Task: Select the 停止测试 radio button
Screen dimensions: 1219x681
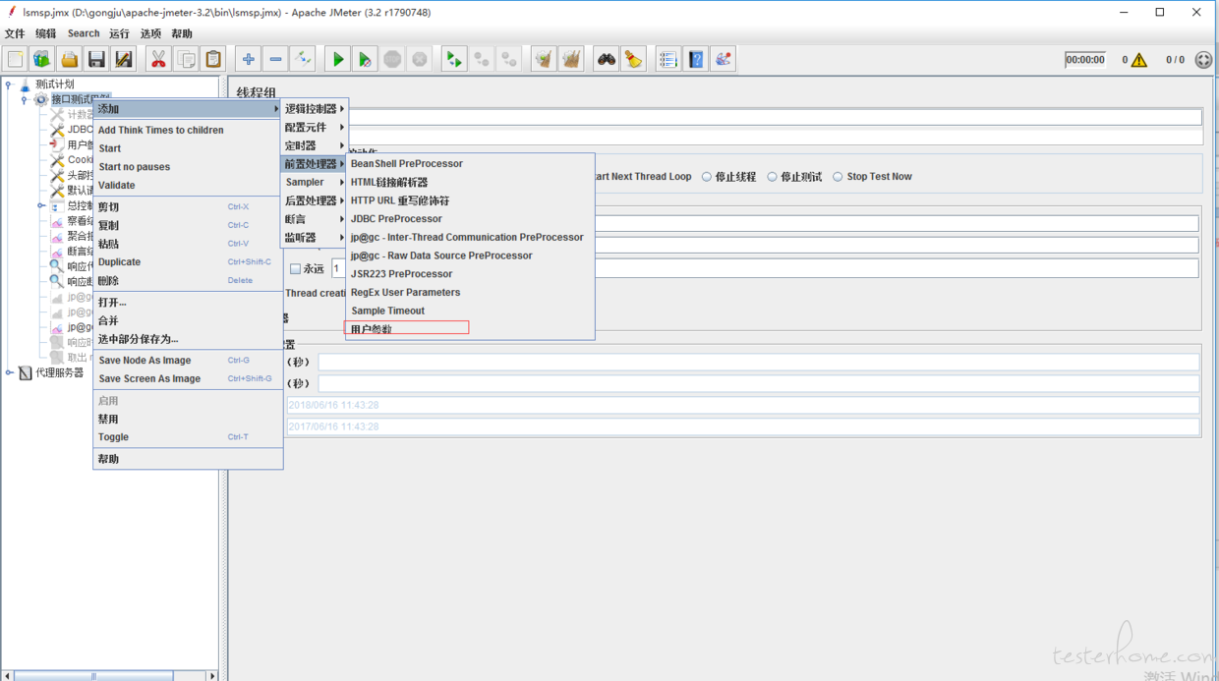Action: pos(772,177)
